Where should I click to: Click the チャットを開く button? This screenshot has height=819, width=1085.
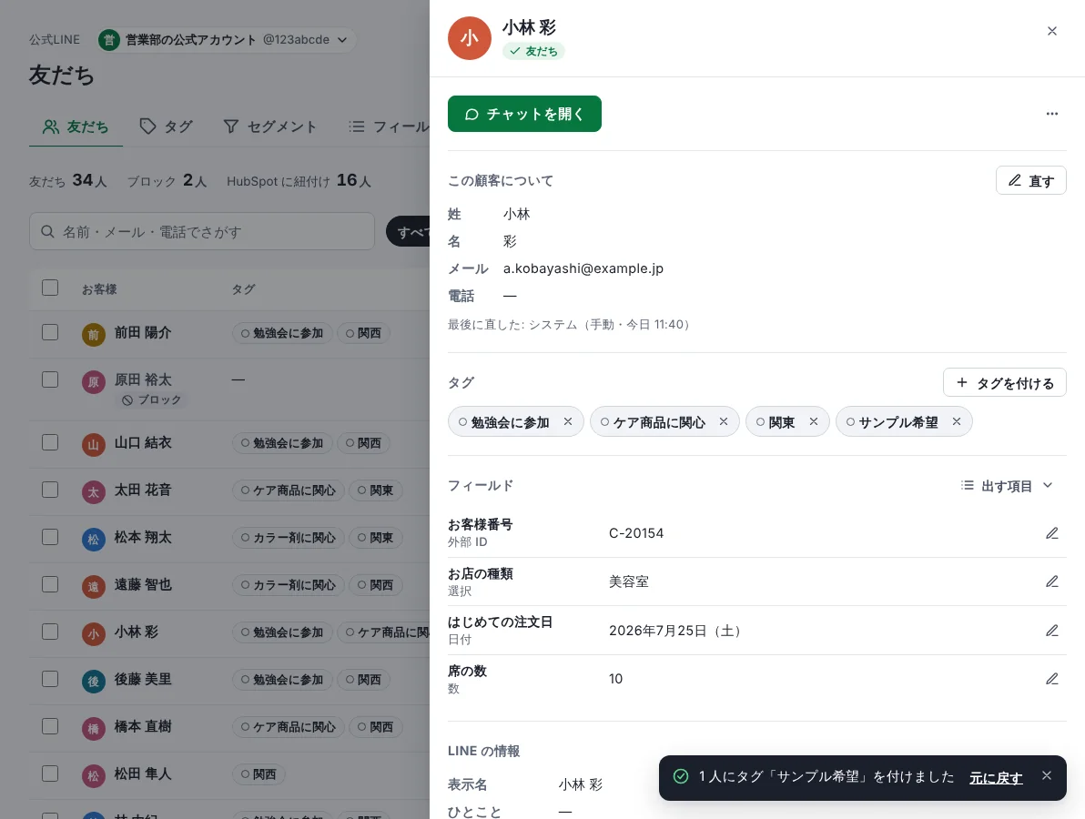pyautogui.click(x=524, y=114)
